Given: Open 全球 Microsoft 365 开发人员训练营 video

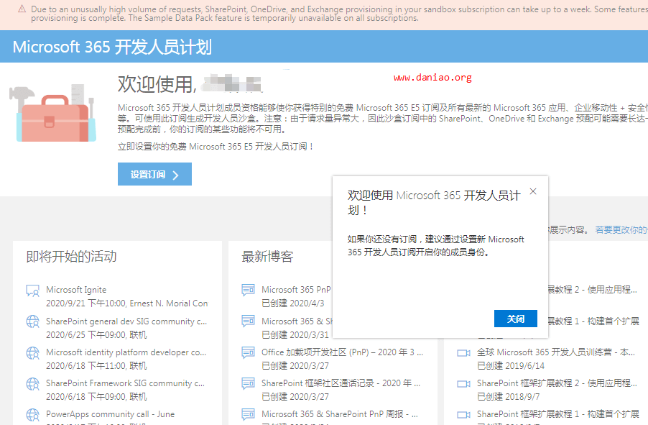Looking at the screenshot, I should pos(556,352).
